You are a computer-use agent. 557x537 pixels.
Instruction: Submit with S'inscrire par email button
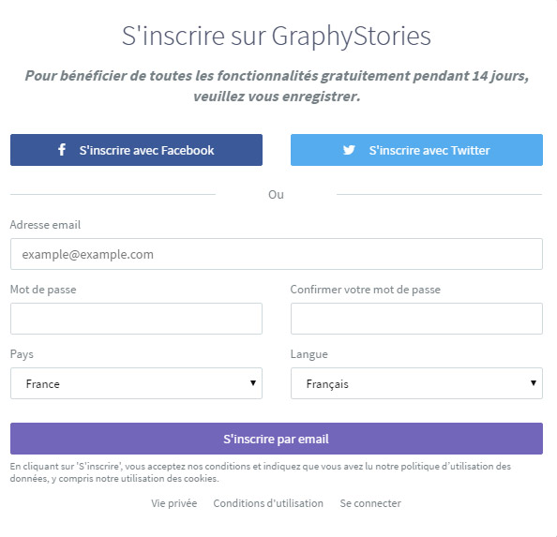277,439
